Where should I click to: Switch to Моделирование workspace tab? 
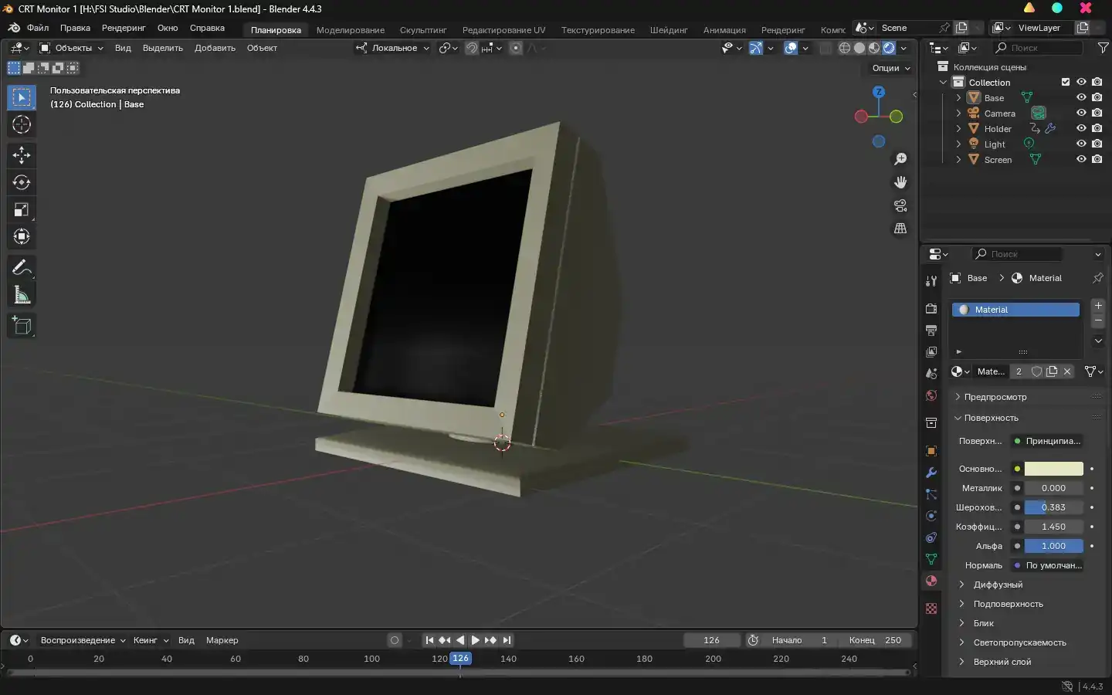click(x=351, y=30)
